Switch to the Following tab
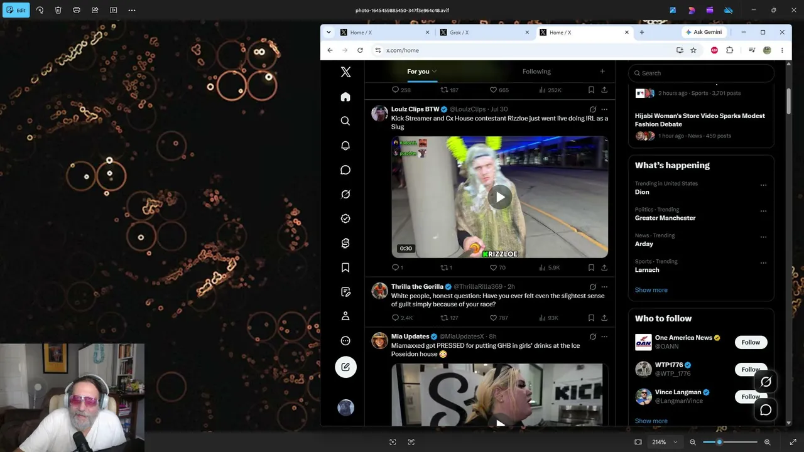 tap(536, 72)
